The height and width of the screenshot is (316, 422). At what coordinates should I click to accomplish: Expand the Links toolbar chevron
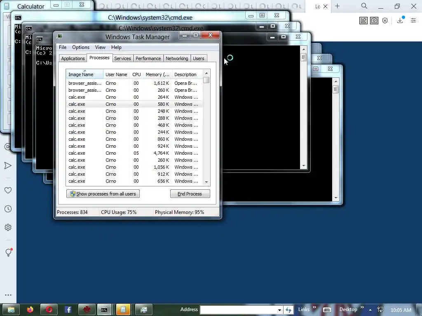pos(314,307)
